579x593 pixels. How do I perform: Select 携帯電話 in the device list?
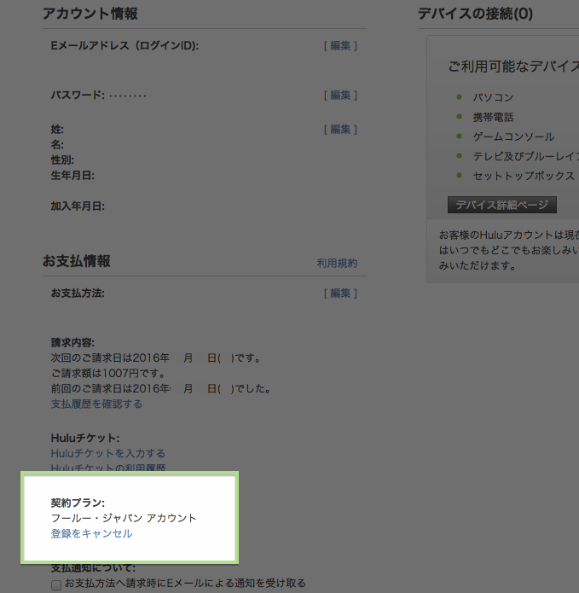tap(493, 117)
